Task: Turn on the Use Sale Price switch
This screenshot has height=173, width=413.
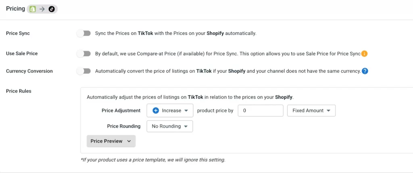Action: click(84, 53)
